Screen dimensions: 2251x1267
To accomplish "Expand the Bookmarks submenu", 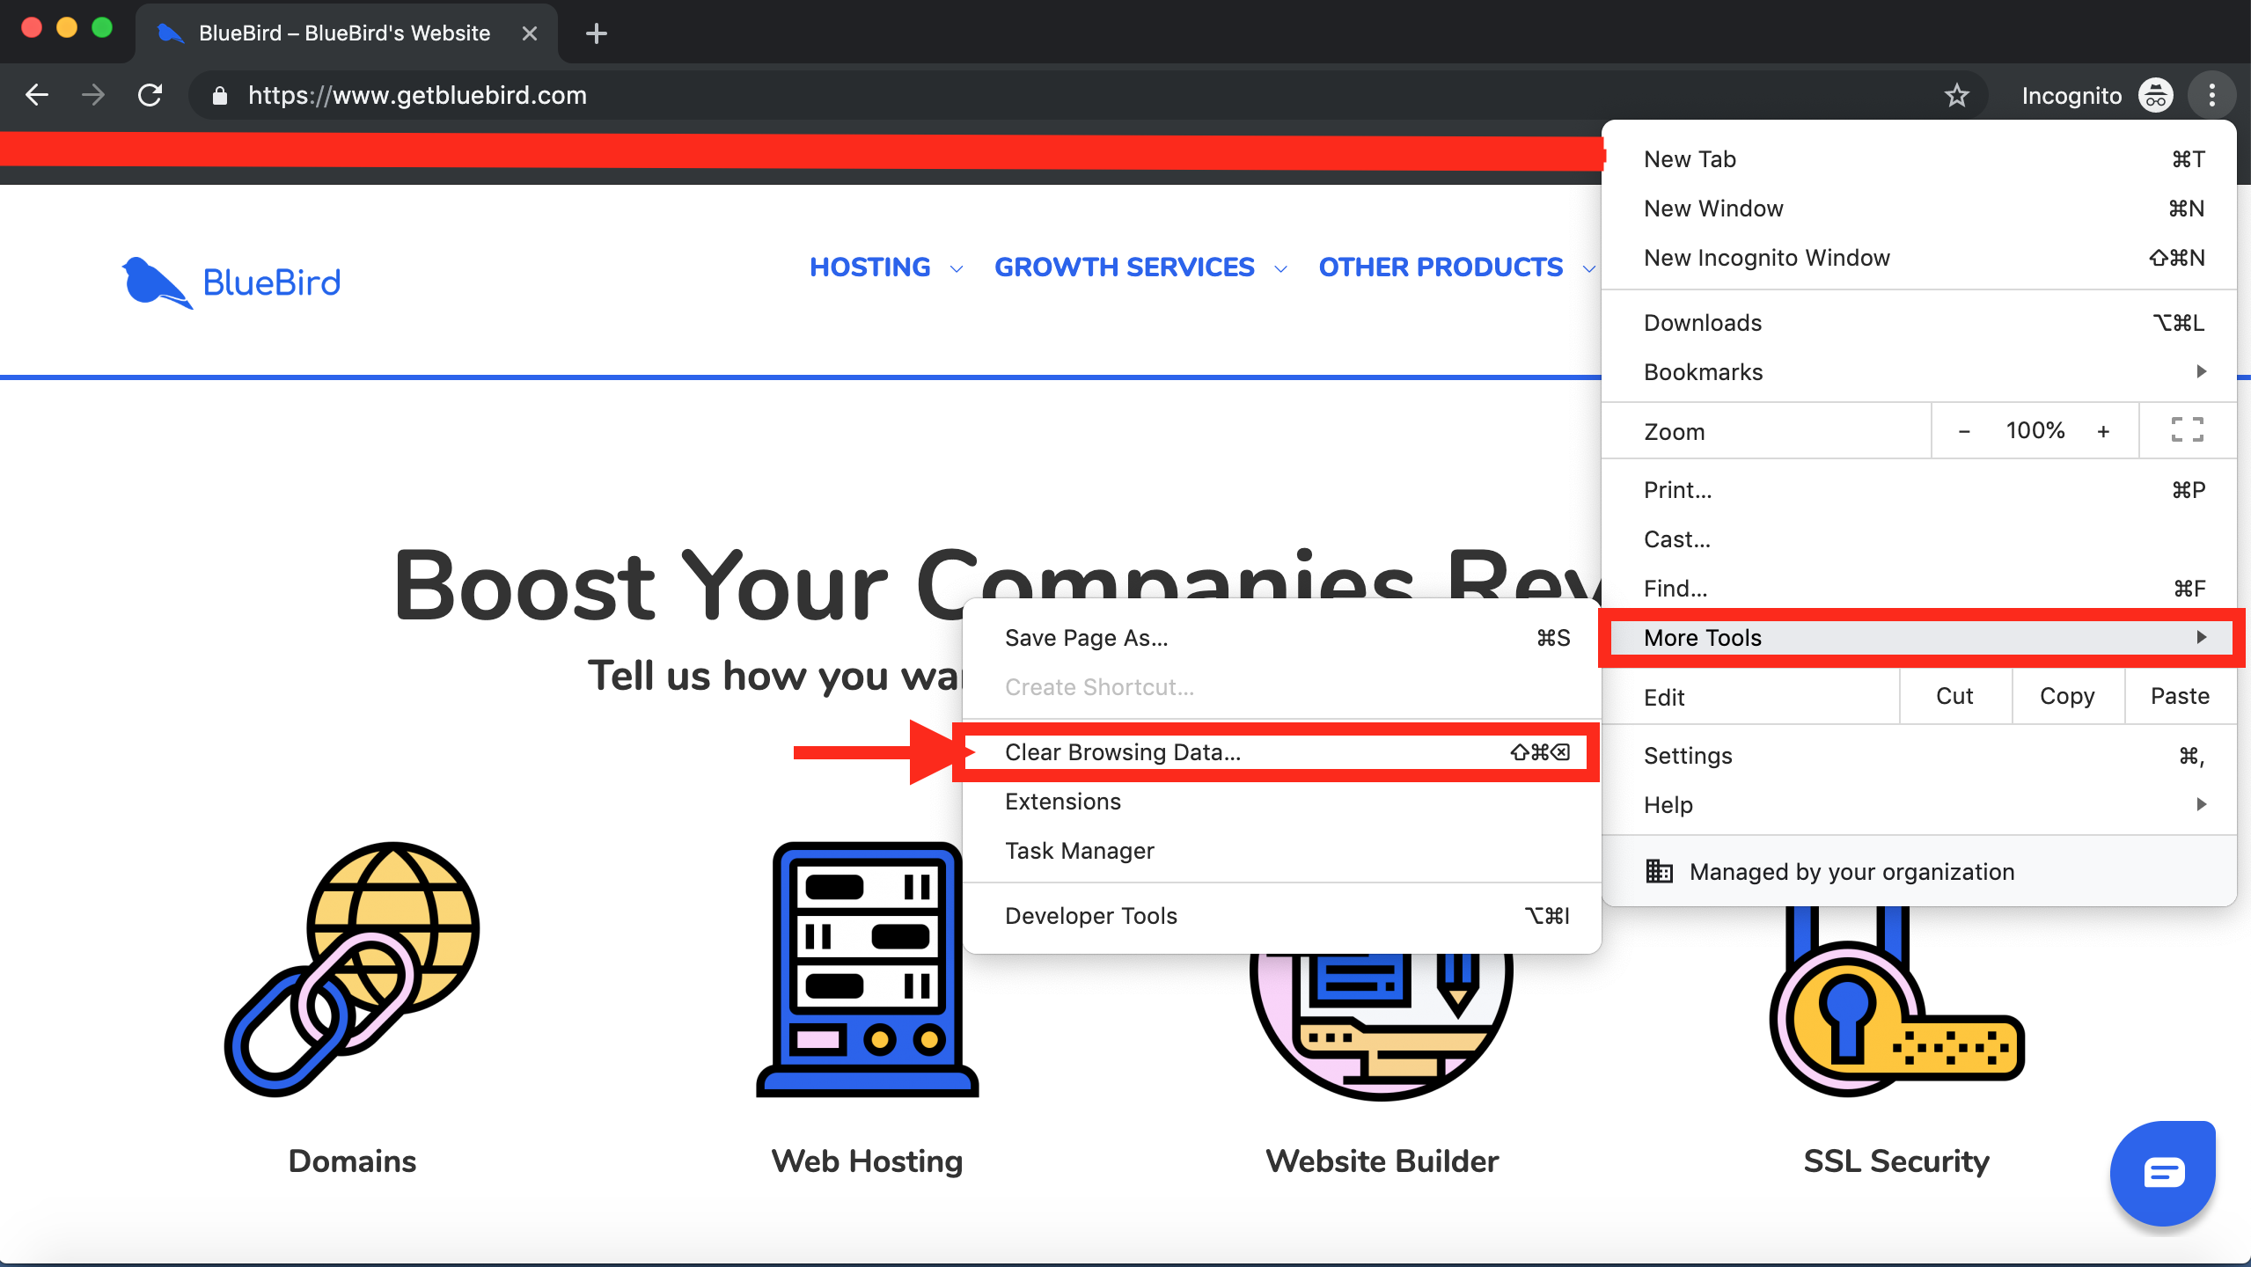I will pyautogui.click(x=1918, y=372).
